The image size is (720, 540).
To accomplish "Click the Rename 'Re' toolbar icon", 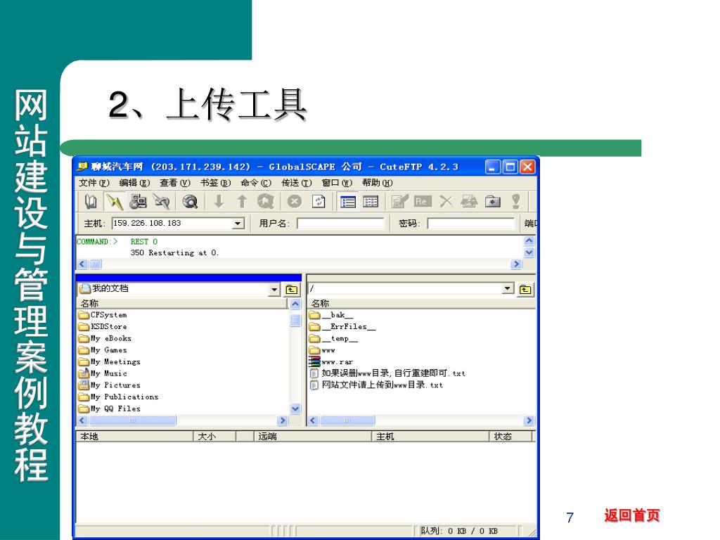I will 423,202.
